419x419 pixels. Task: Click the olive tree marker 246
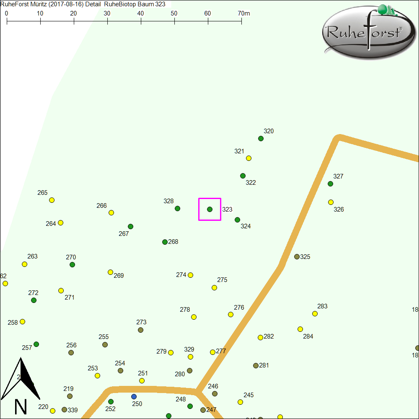(x=215, y=394)
